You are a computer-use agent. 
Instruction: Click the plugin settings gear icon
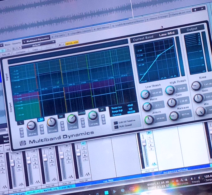60,45
